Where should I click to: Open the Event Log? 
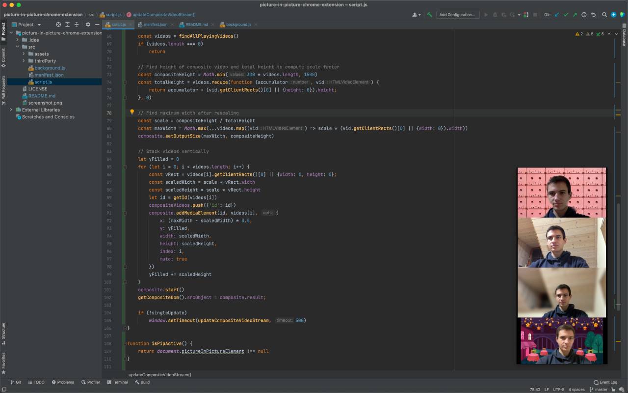(605, 382)
